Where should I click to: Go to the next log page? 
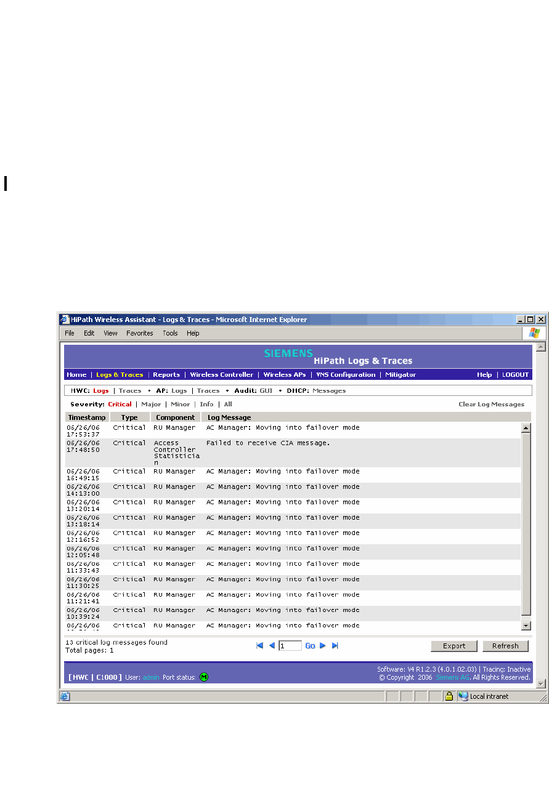click(x=322, y=645)
